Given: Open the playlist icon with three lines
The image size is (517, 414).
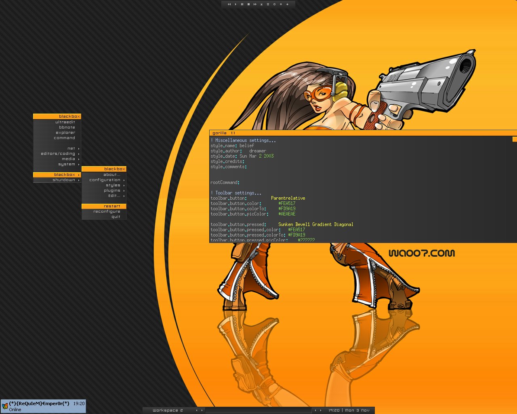Looking at the screenshot, I should coord(268,4).
